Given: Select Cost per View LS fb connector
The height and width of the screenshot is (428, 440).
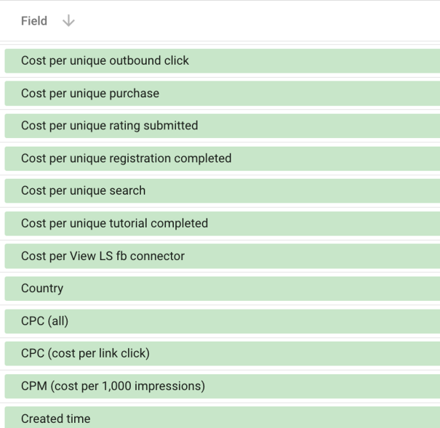Looking at the screenshot, I should point(103,256).
